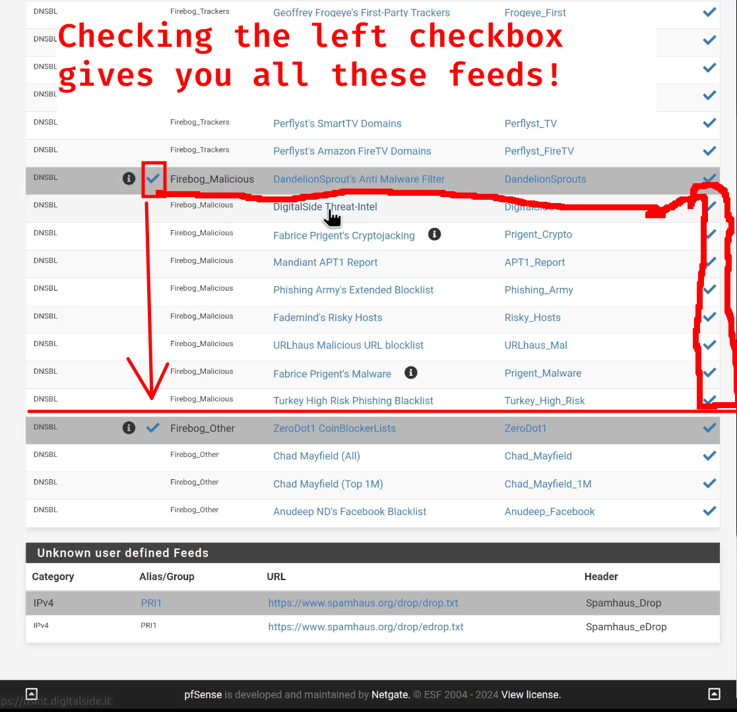Open Perflyst's SmartTV Domains link

[337, 123]
